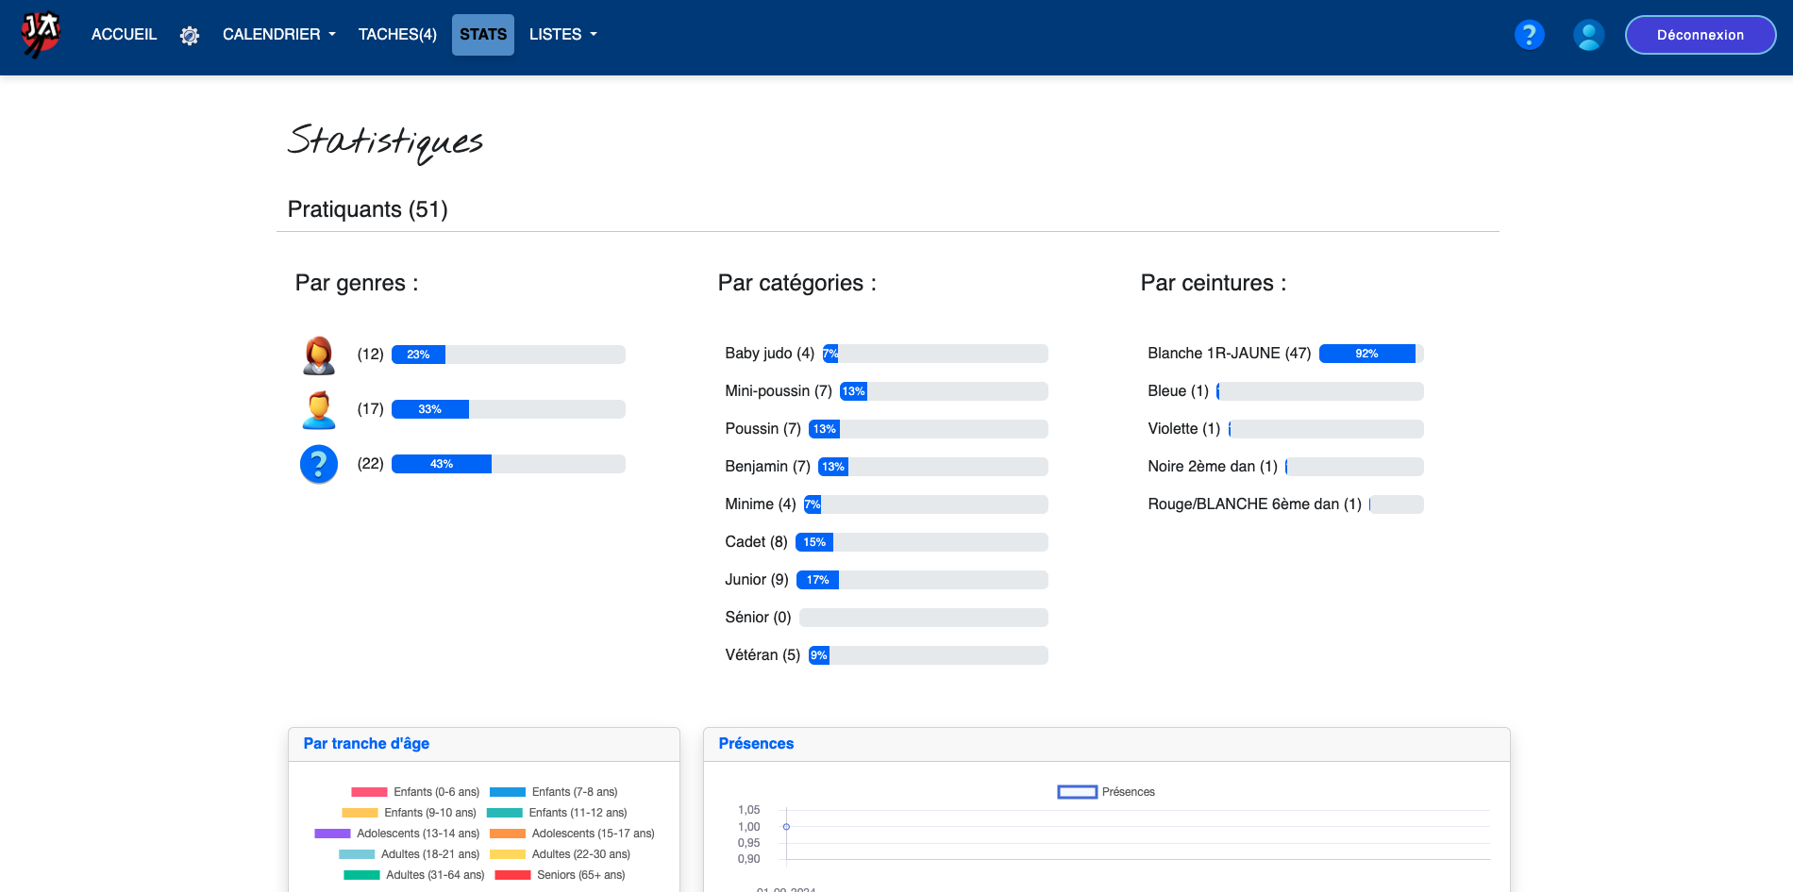Click the 'Minime (4)' label
The image size is (1793, 892).
(760, 504)
